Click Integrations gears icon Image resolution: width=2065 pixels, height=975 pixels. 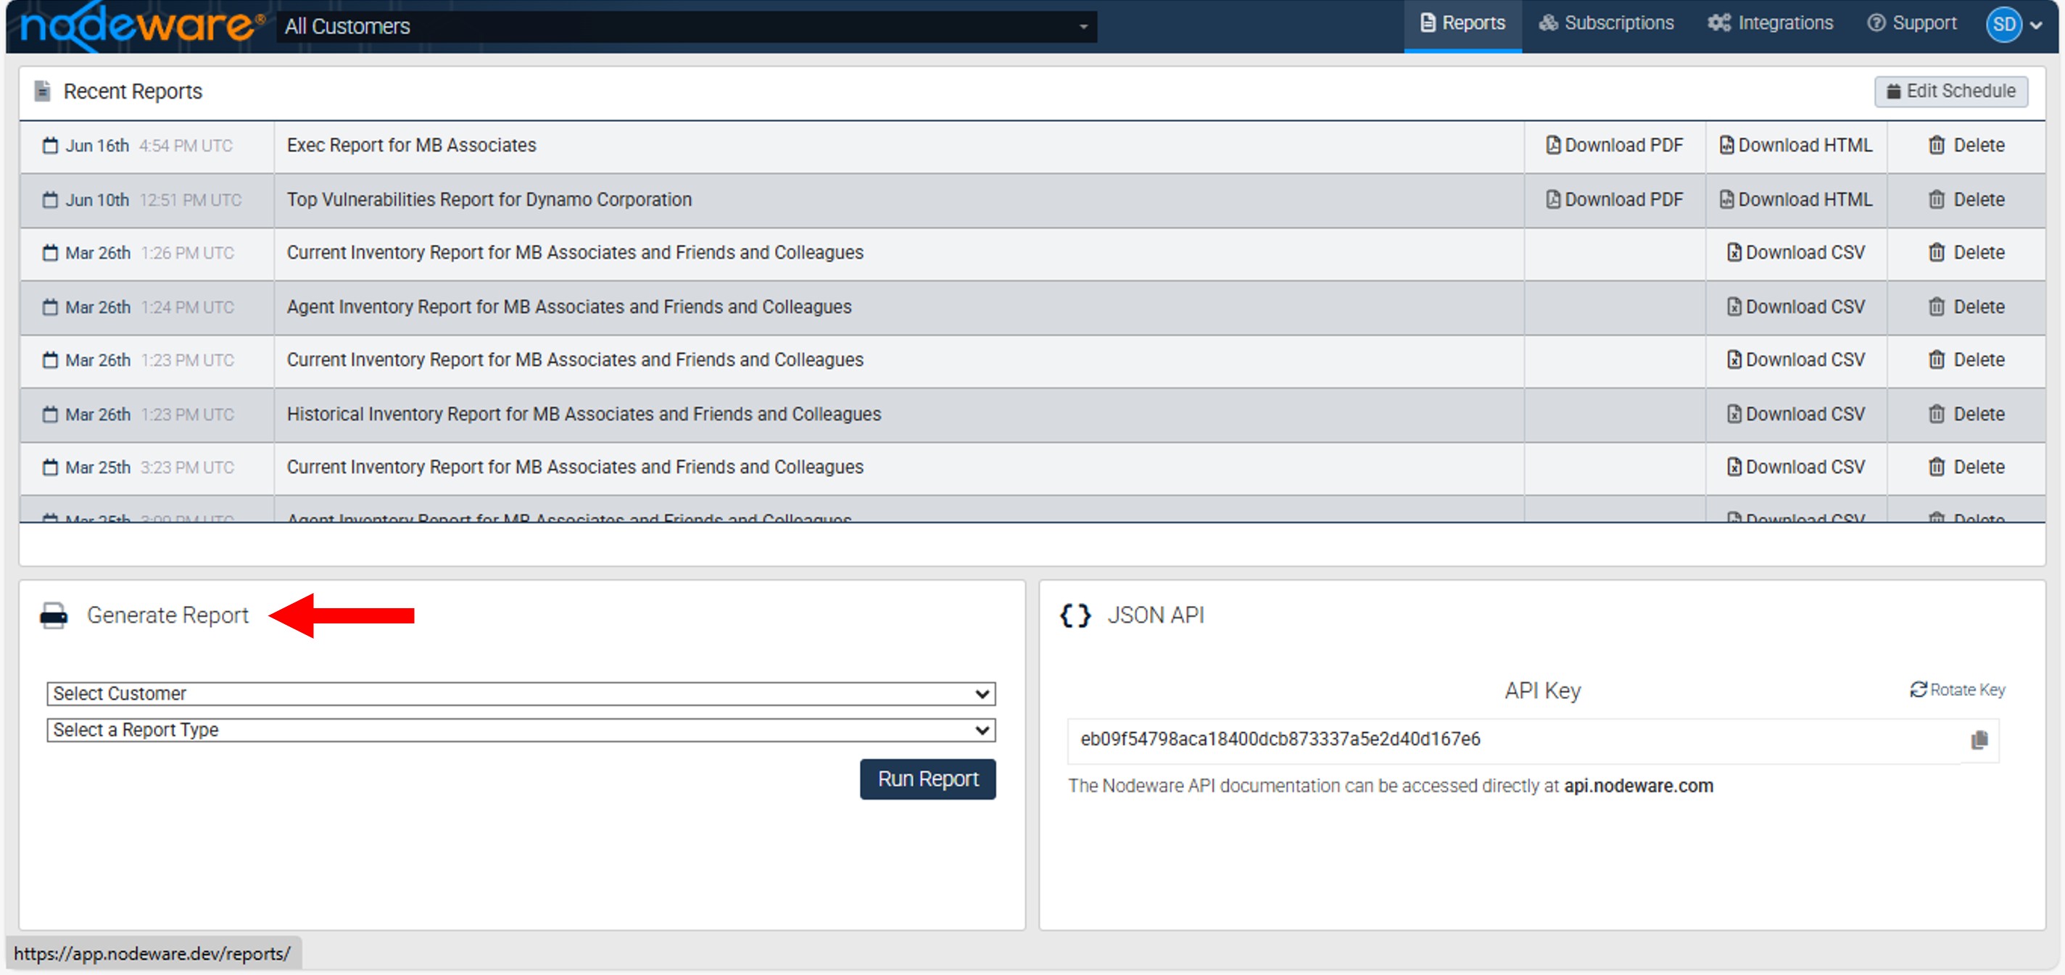coord(1719,22)
